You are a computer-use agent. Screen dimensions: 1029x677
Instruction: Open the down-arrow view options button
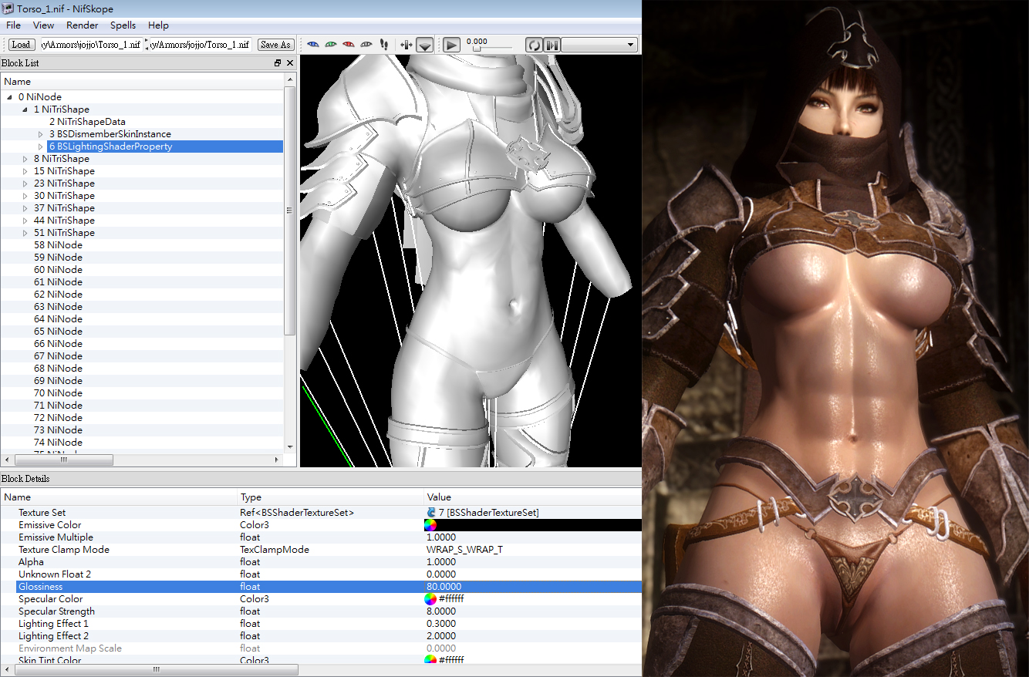[424, 45]
